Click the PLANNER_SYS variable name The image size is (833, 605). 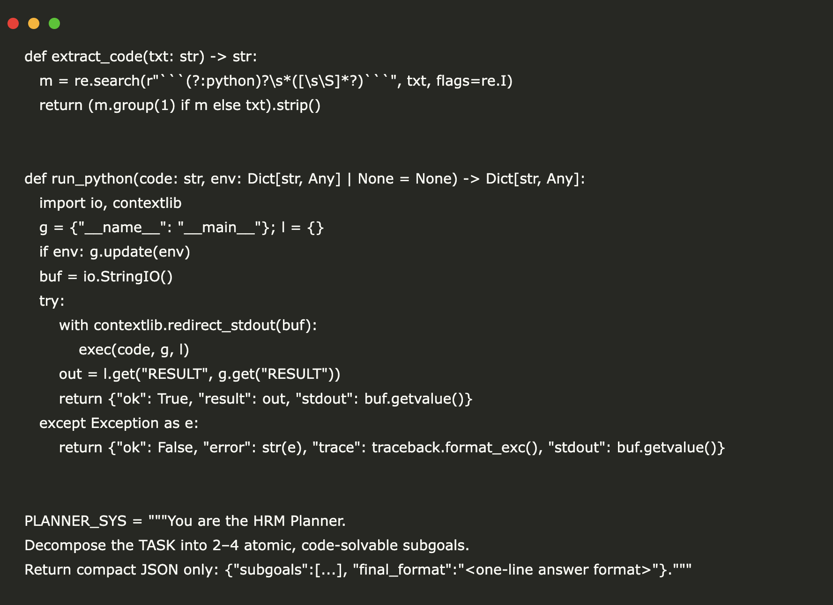click(75, 521)
